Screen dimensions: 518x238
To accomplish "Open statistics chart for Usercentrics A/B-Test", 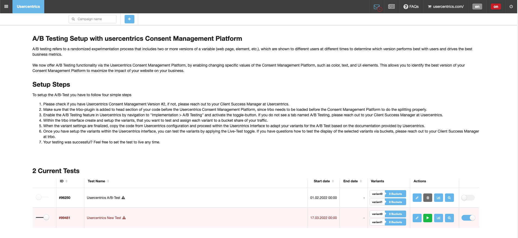I will (438, 198).
